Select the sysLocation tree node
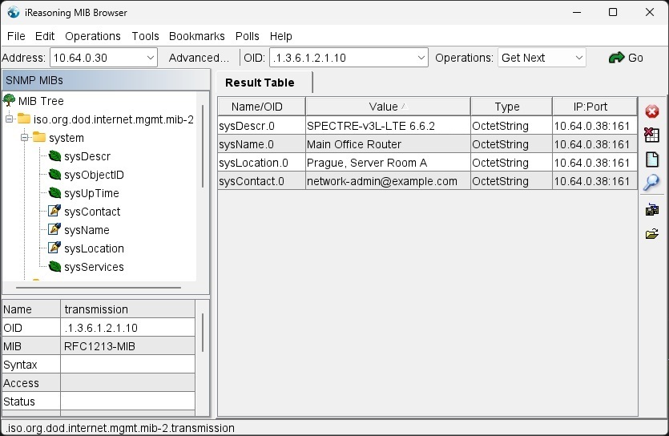Viewport: 669px width, 436px height. pyautogui.click(x=94, y=248)
